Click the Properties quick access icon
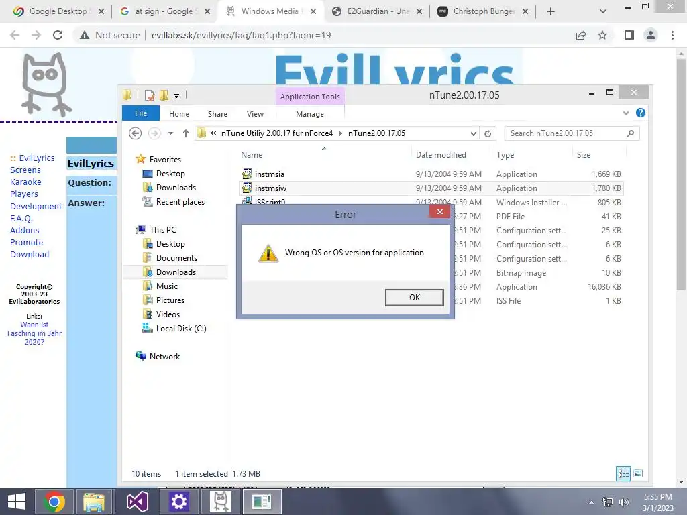 [x=150, y=95]
